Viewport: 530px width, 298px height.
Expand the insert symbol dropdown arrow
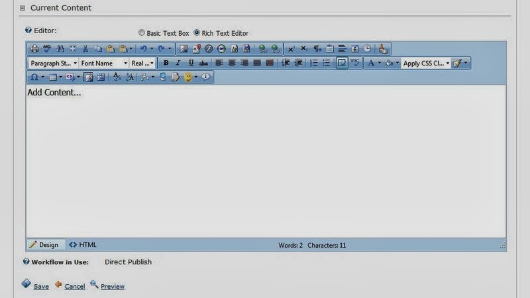click(x=42, y=77)
